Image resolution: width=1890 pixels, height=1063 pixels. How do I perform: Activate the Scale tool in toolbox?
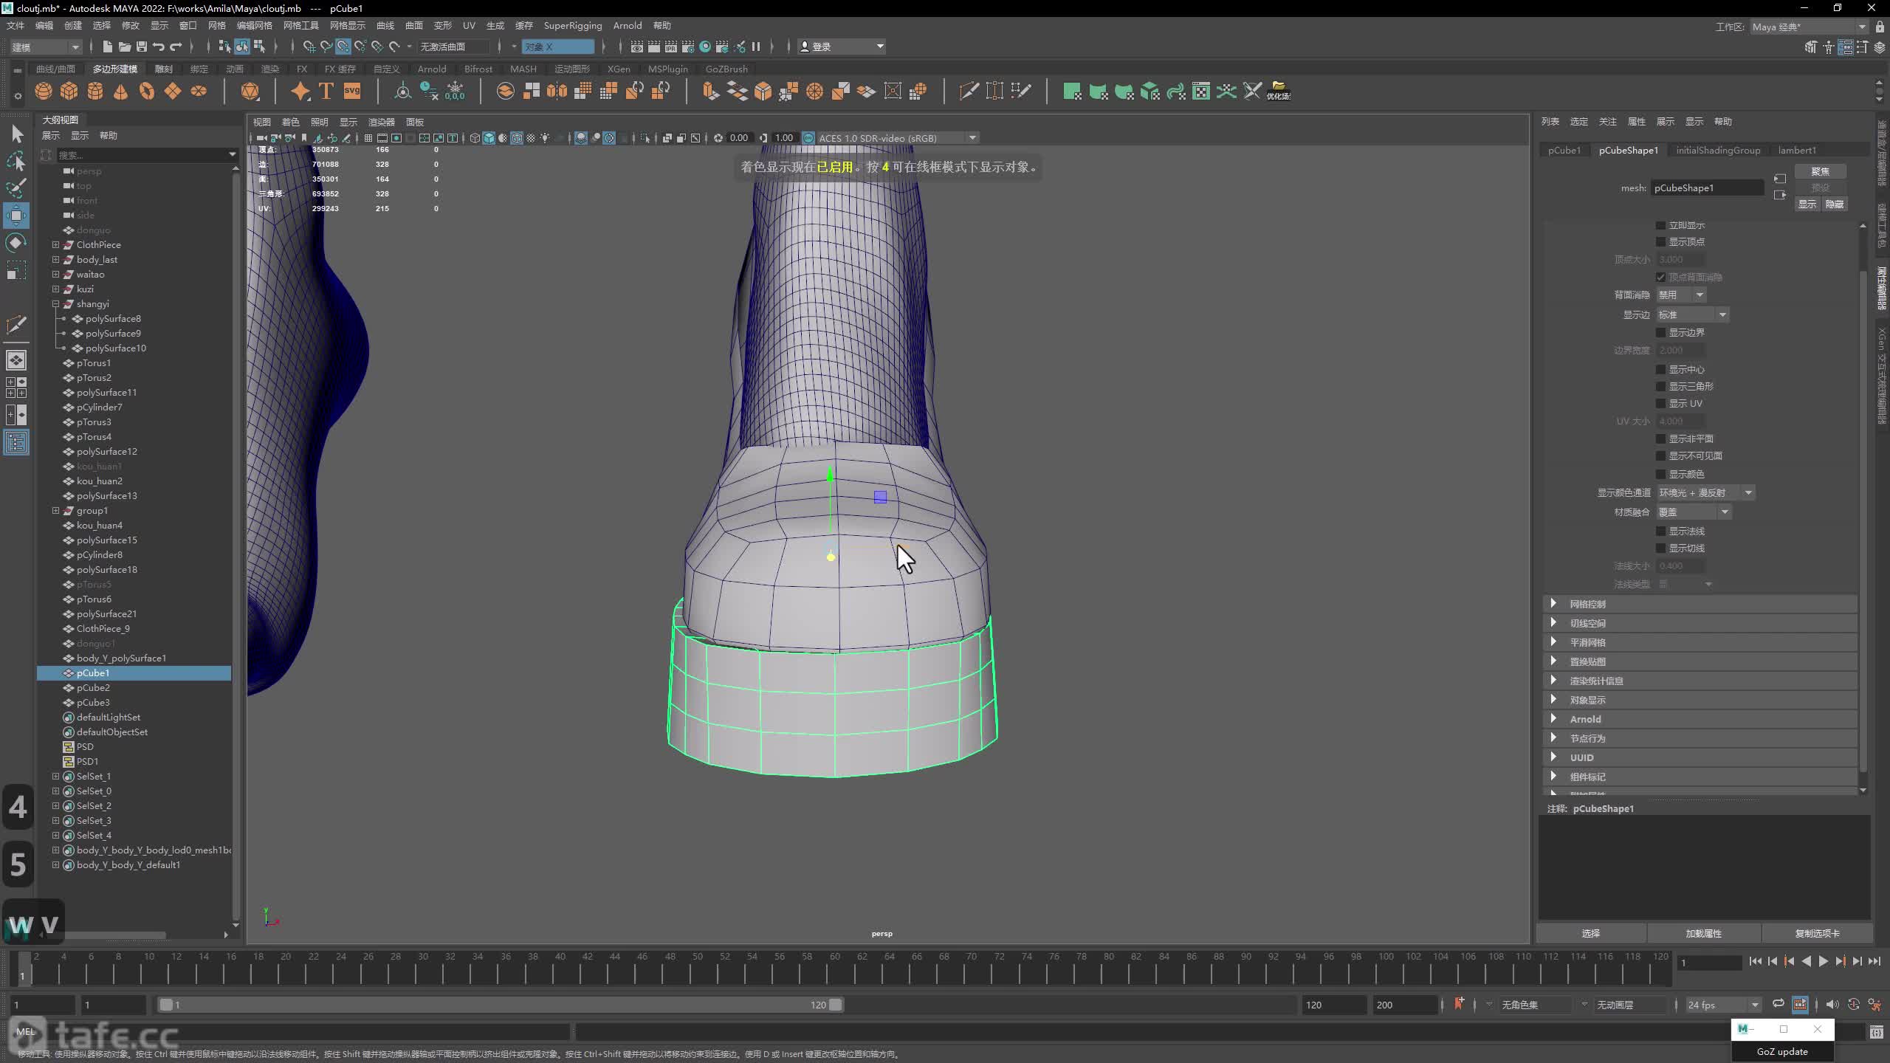tap(16, 270)
